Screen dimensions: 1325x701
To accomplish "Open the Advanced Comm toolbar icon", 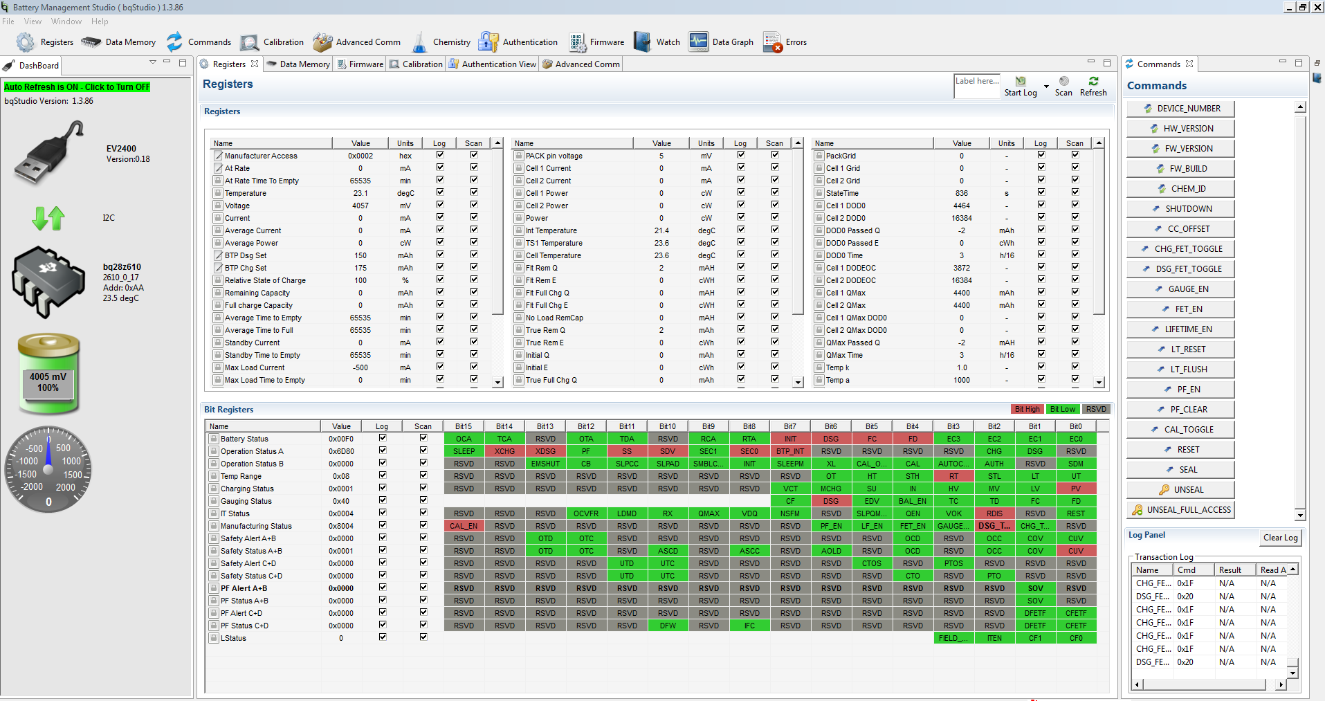I will pos(322,42).
